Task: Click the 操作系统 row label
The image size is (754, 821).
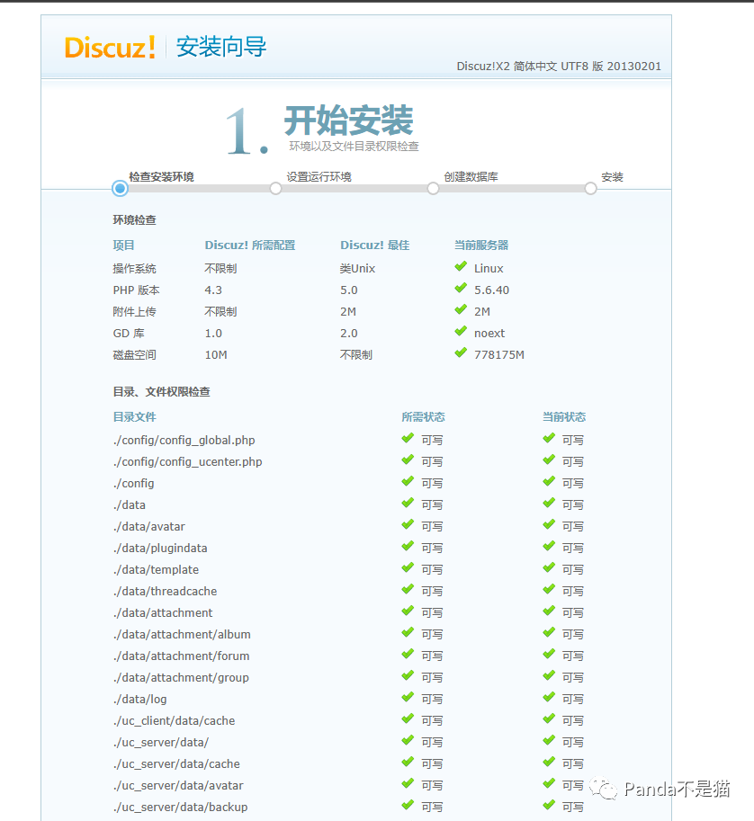Action: click(x=135, y=269)
